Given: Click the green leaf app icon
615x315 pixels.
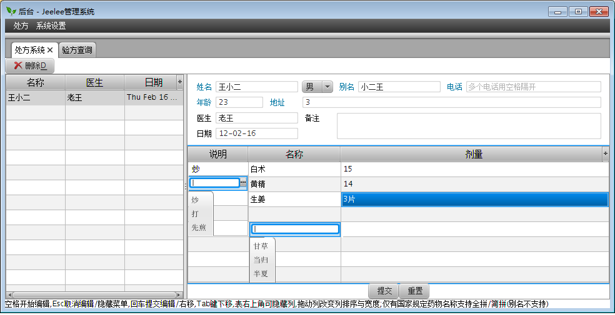Looking at the screenshot, I should tap(11, 11).
